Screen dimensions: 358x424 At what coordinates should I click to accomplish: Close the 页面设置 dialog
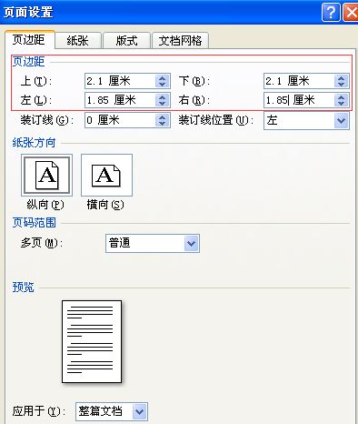click(351, 13)
